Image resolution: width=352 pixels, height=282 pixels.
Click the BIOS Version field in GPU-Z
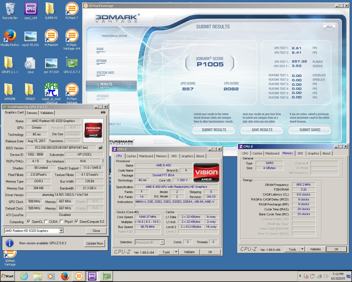(x=61, y=148)
